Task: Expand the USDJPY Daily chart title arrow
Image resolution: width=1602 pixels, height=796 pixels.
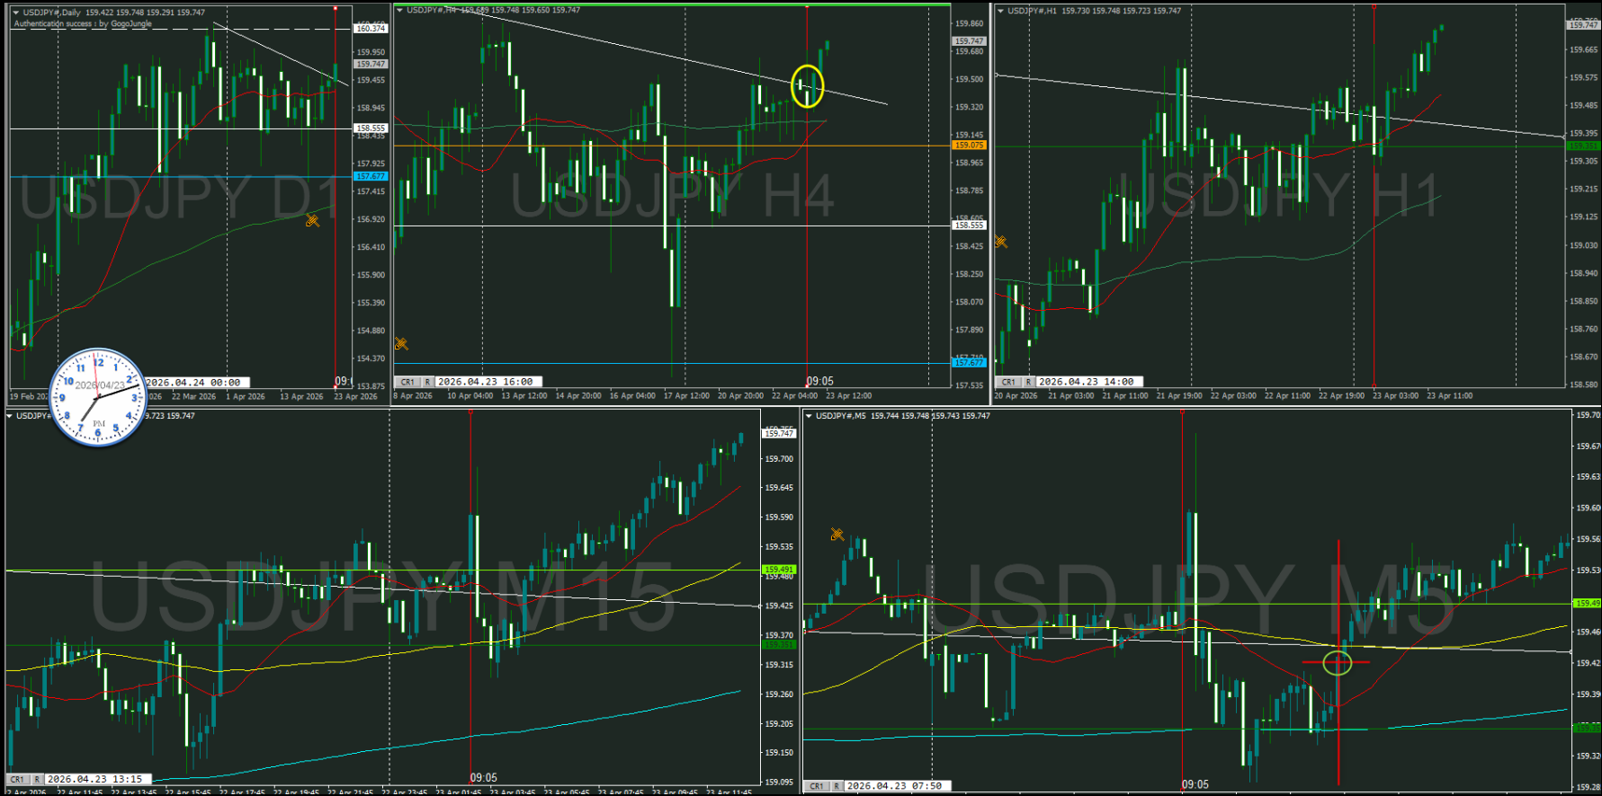Action: (15, 13)
